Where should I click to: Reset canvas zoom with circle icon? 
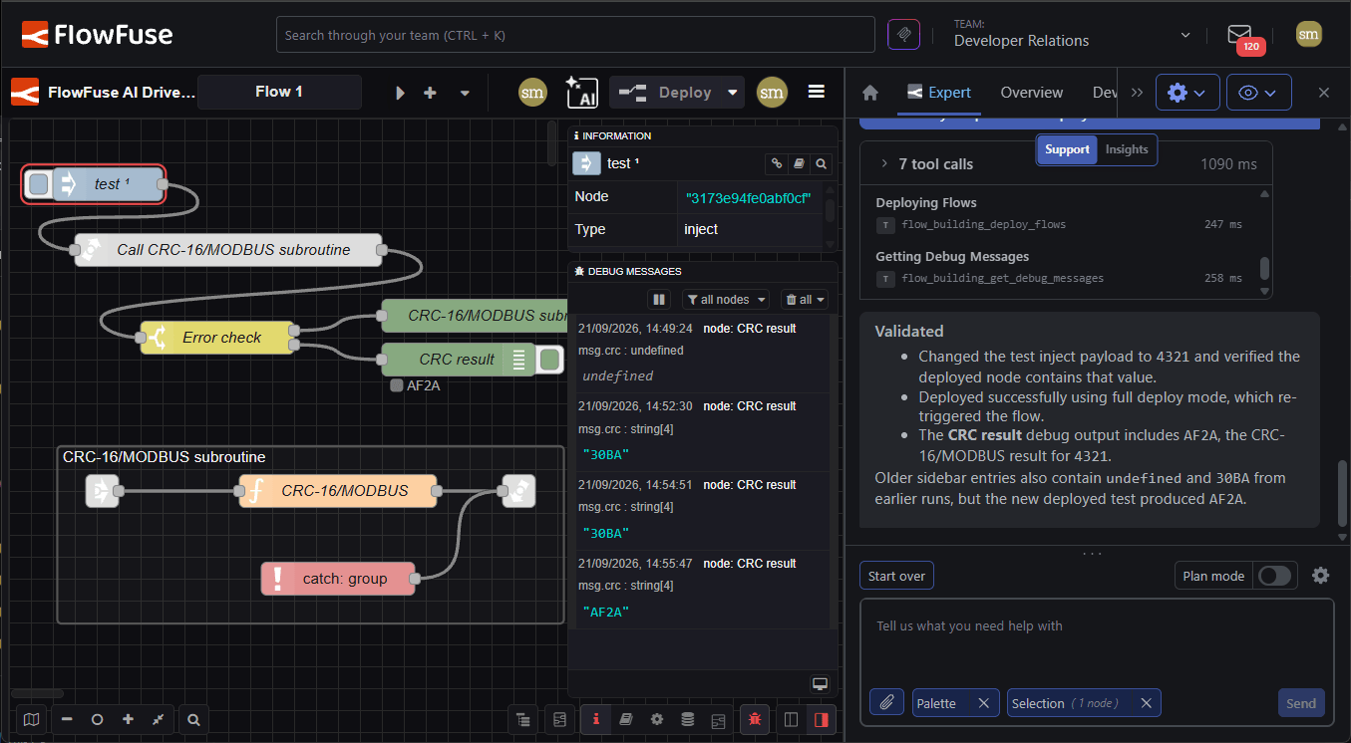coord(97,719)
